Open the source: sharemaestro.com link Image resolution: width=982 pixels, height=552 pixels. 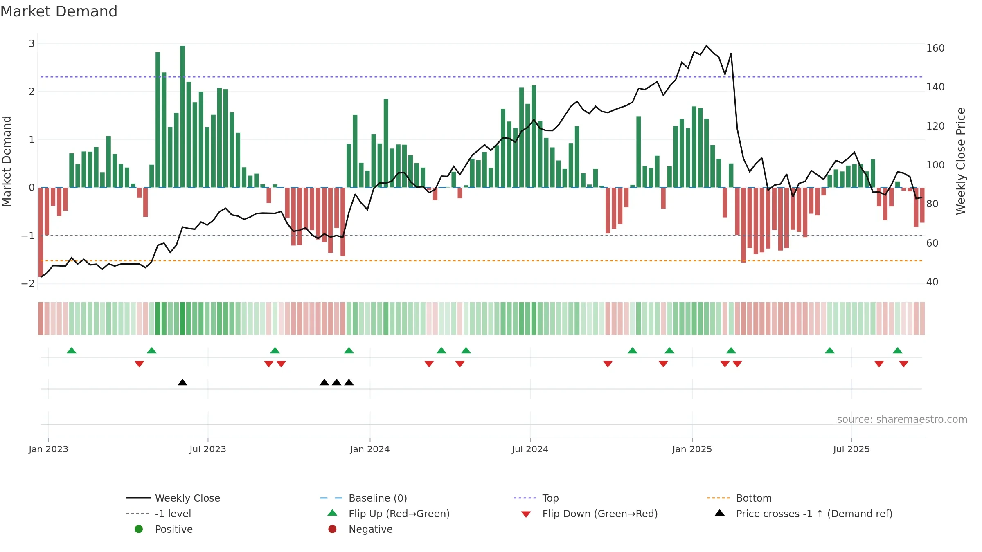coord(902,420)
